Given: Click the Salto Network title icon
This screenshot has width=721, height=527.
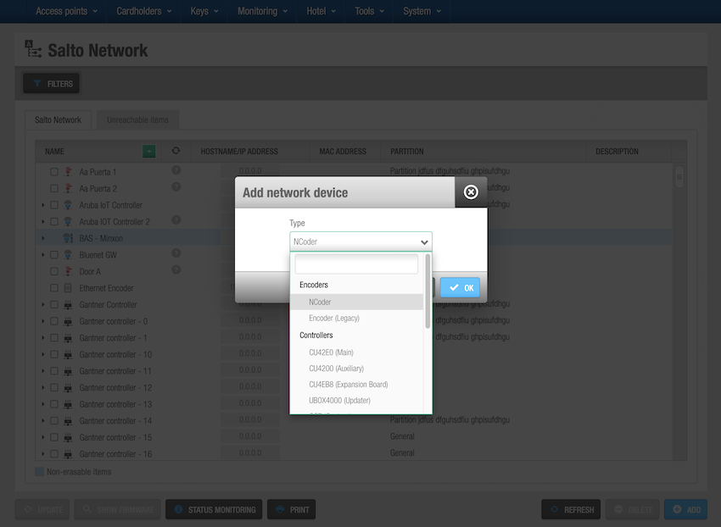Looking at the screenshot, I should coord(33,48).
